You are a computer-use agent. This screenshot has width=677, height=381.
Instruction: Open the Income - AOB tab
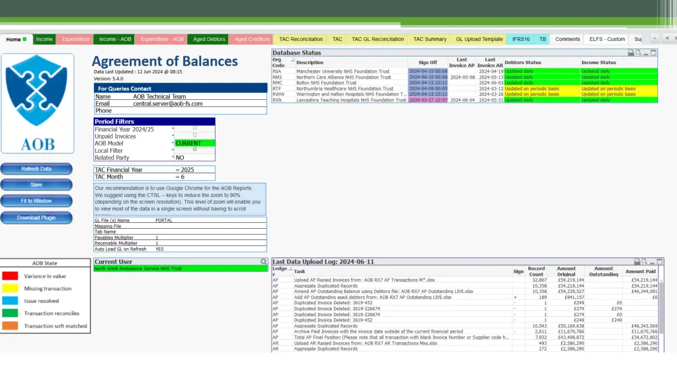pos(115,39)
